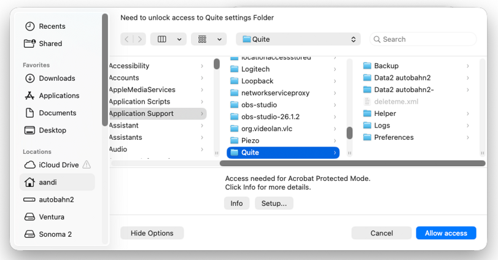Click the Allow access button
Screen dimensions: 498x260
click(446, 233)
